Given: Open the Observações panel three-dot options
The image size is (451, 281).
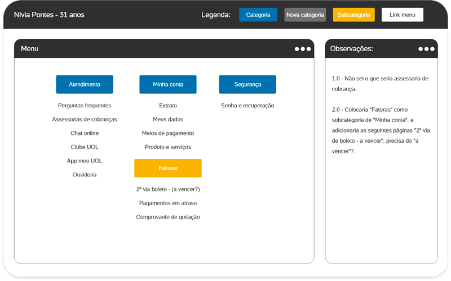Looking at the screenshot, I should [426, 49].
